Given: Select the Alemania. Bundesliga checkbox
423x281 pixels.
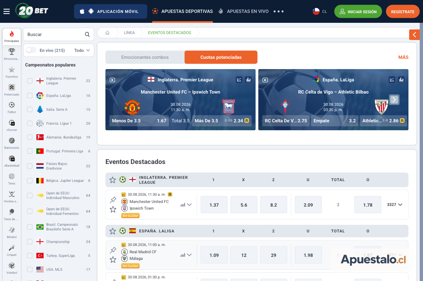Looking at the screenshot, I should pos(30,137).
